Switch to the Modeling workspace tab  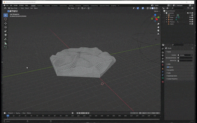(40, 6)
